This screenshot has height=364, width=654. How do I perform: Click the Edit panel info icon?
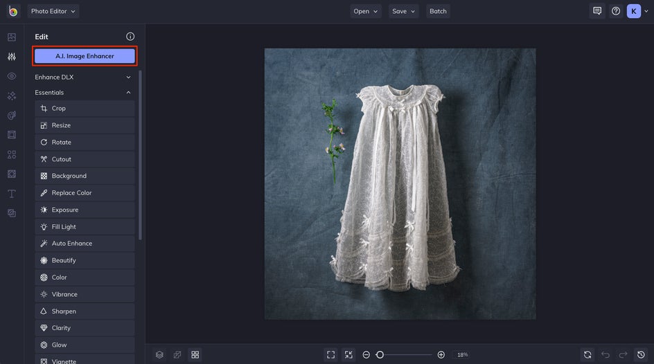(130, 37)
